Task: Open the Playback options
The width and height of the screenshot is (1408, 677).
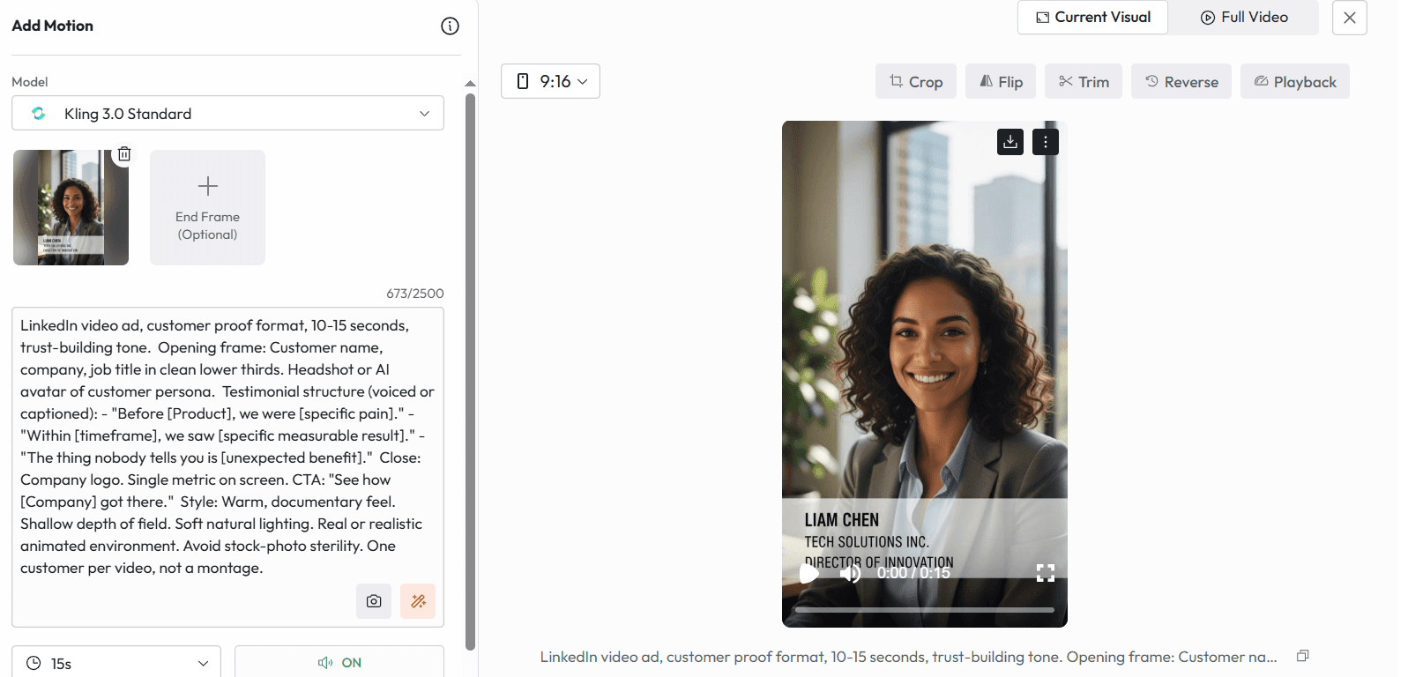Action: point(1295,81)
